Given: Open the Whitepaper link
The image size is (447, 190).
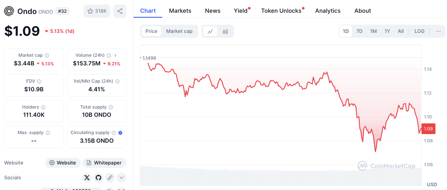Looking at the screenshot, I should (x=104, y=163).
